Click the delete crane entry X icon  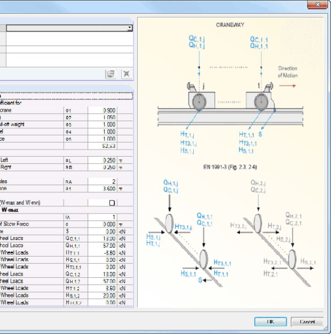point(126,74)
